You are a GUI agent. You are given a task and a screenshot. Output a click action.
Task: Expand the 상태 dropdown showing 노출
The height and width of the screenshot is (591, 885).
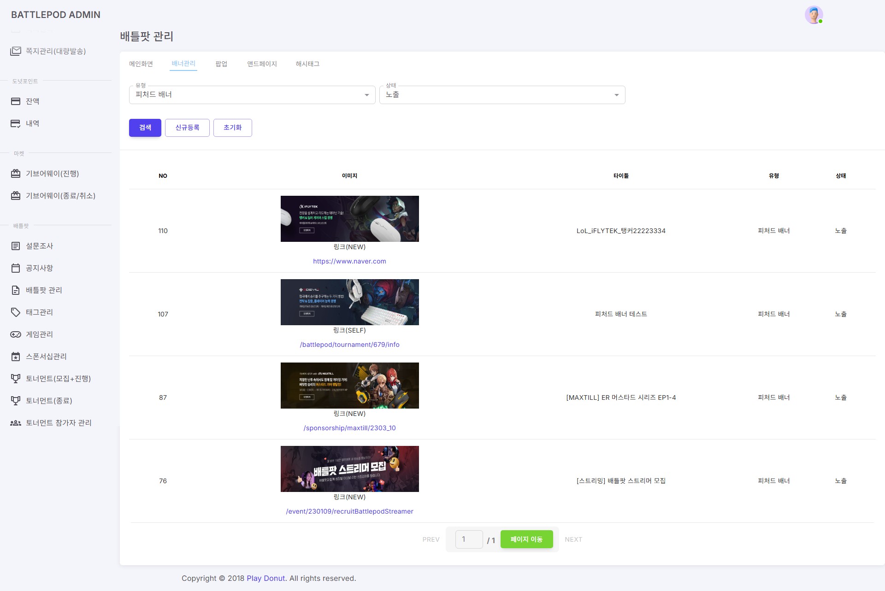(502, 95)
